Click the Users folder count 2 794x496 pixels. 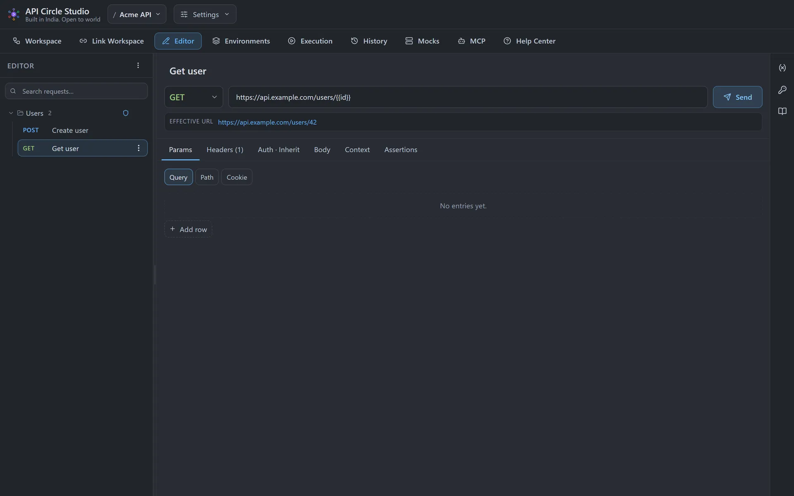click(x=50, y=113)
